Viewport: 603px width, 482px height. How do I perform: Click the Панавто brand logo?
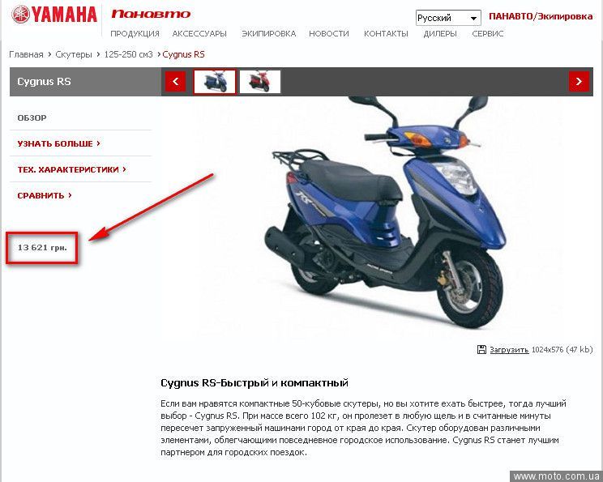tap(151, 15)
